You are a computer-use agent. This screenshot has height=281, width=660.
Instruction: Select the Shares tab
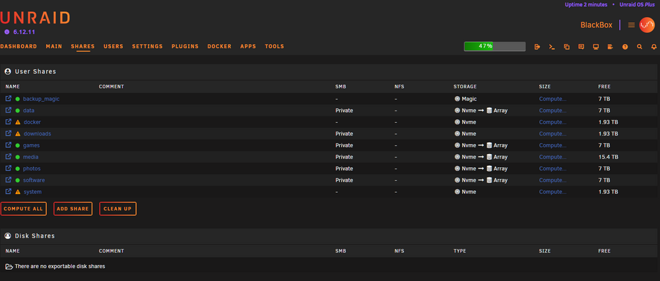(83, 47)
